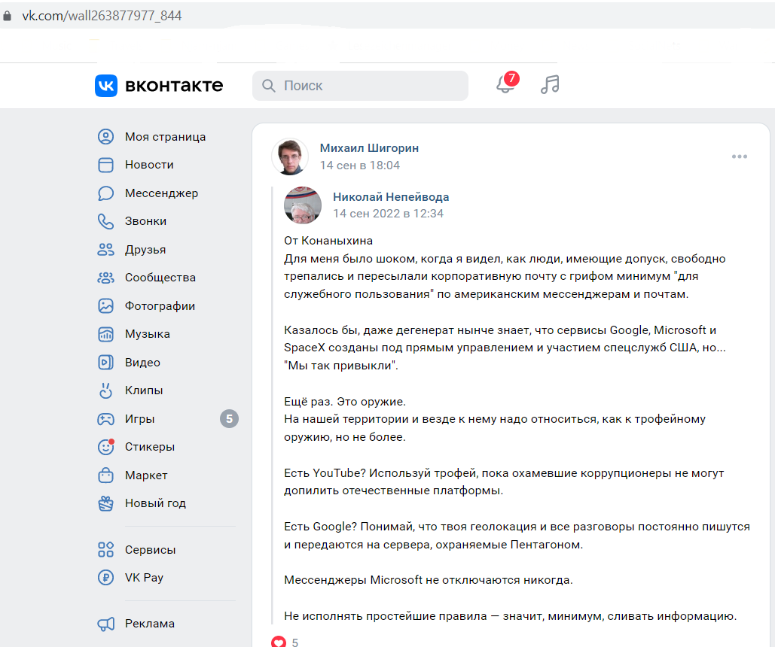Click the Видео play icon

pos(105,362)
